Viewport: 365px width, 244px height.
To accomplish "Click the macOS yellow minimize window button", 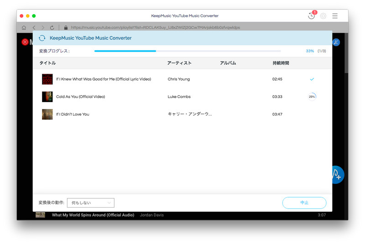I will [x=28, y=16].
